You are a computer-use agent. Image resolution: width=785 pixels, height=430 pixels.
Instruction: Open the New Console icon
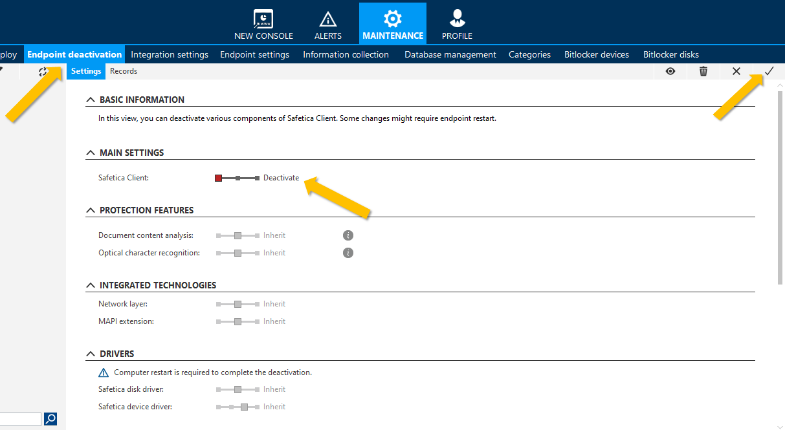(263, 18)
